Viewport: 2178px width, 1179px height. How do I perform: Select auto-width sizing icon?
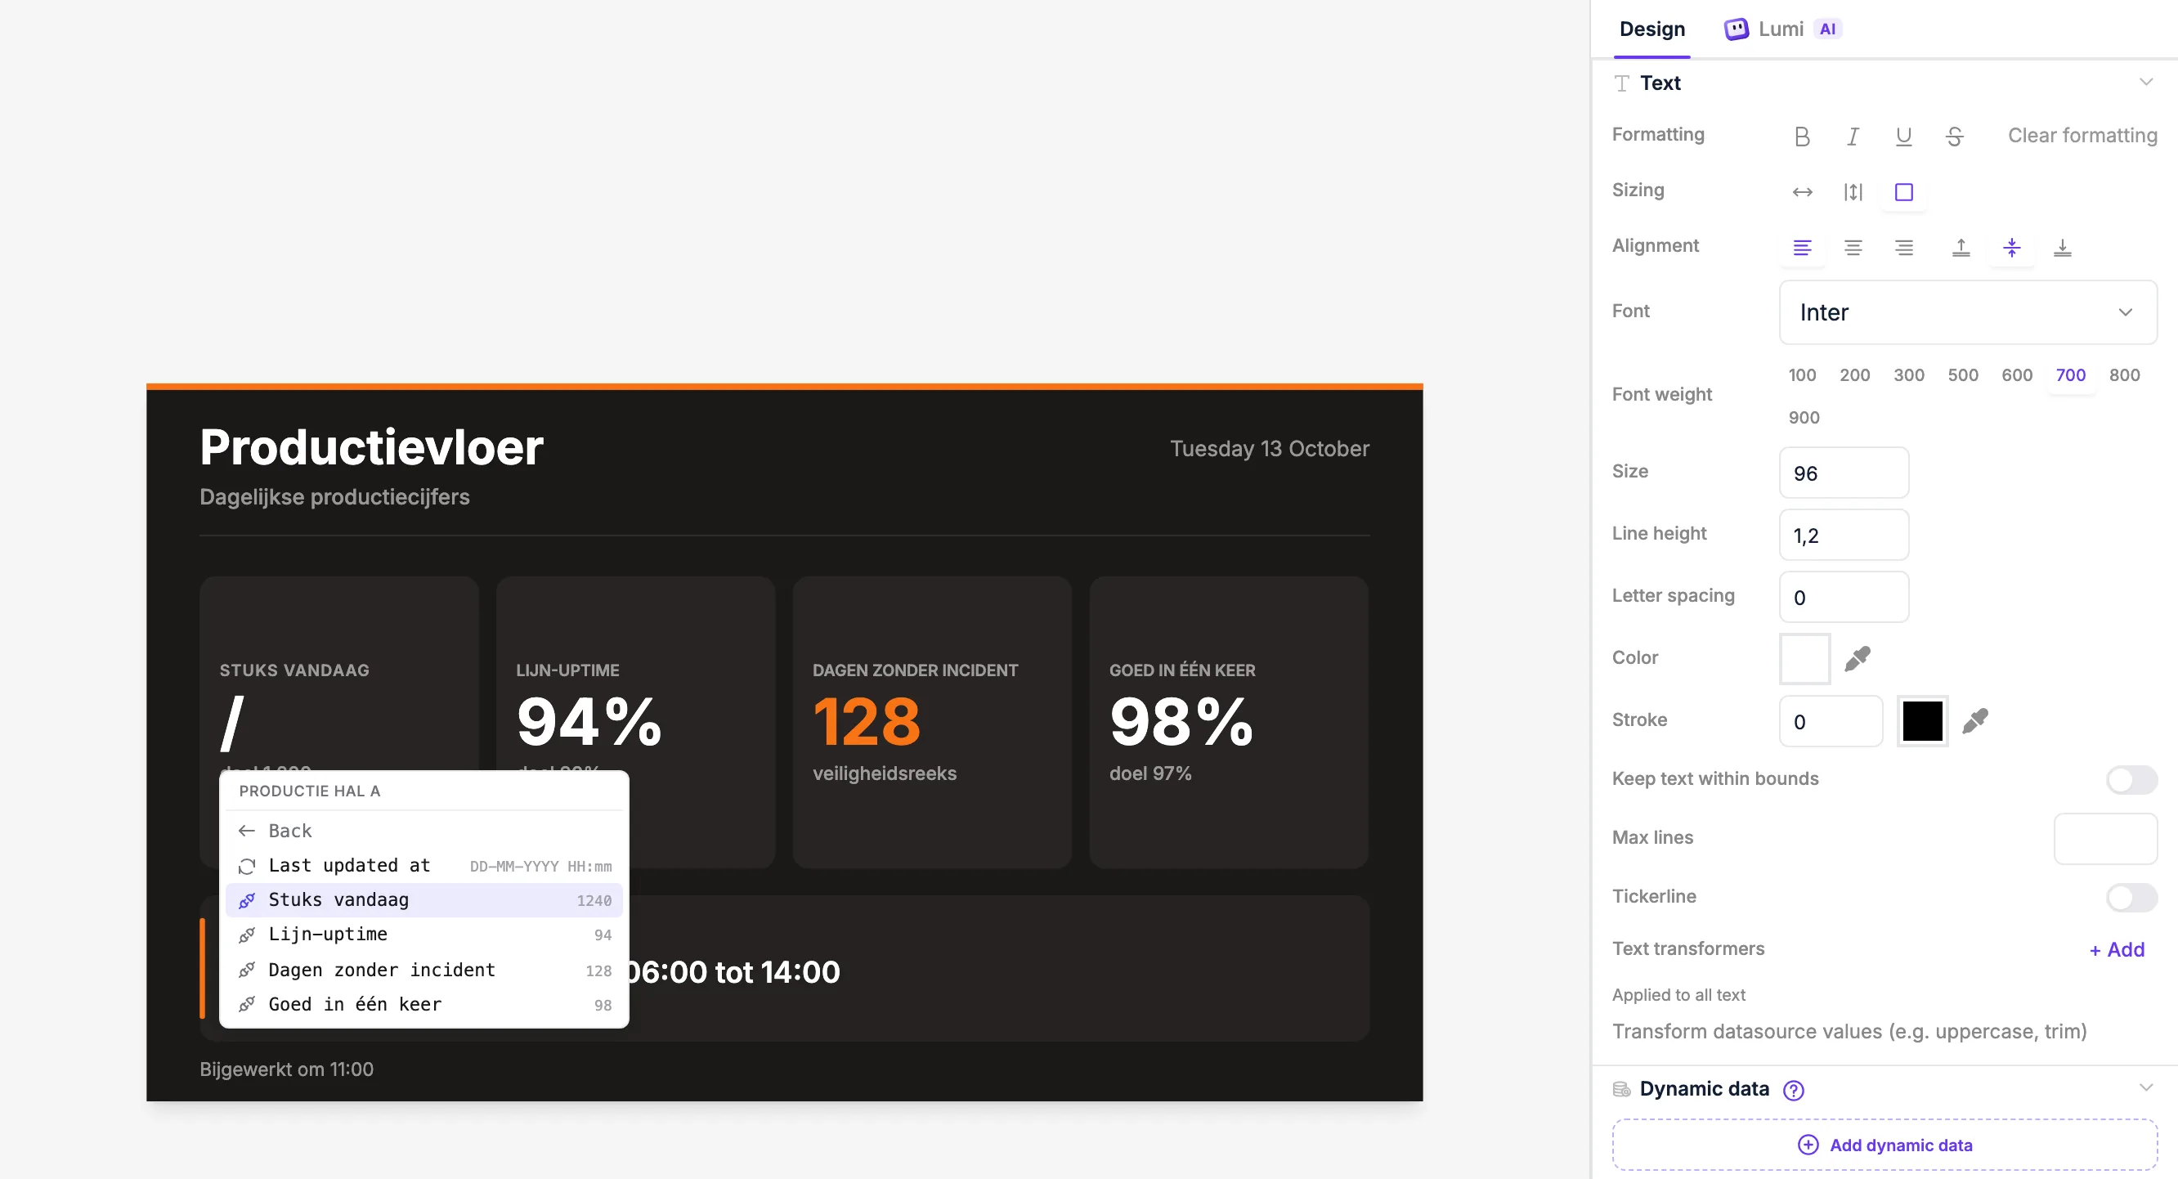(1802, 192)
